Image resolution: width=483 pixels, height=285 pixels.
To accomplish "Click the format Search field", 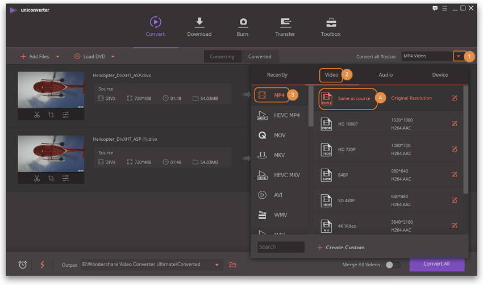I will (281, 247).
